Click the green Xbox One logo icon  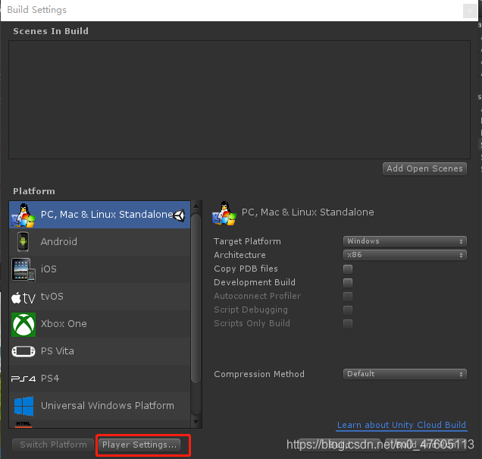pyautogui.click(x=23, y=325)
